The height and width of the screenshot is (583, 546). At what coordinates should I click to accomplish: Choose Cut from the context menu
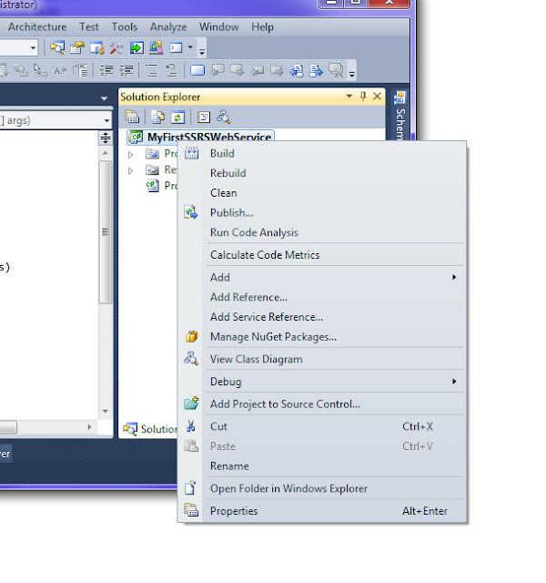pyautogui.click(x=321, y=426)
